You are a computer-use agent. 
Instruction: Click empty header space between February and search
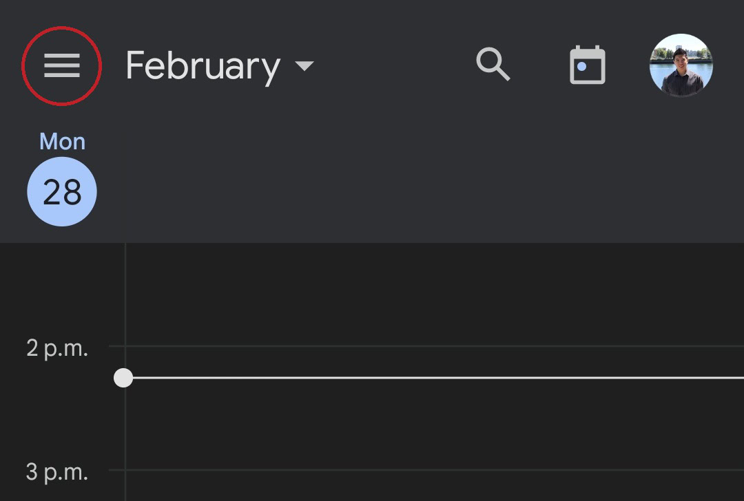point(393,66)
